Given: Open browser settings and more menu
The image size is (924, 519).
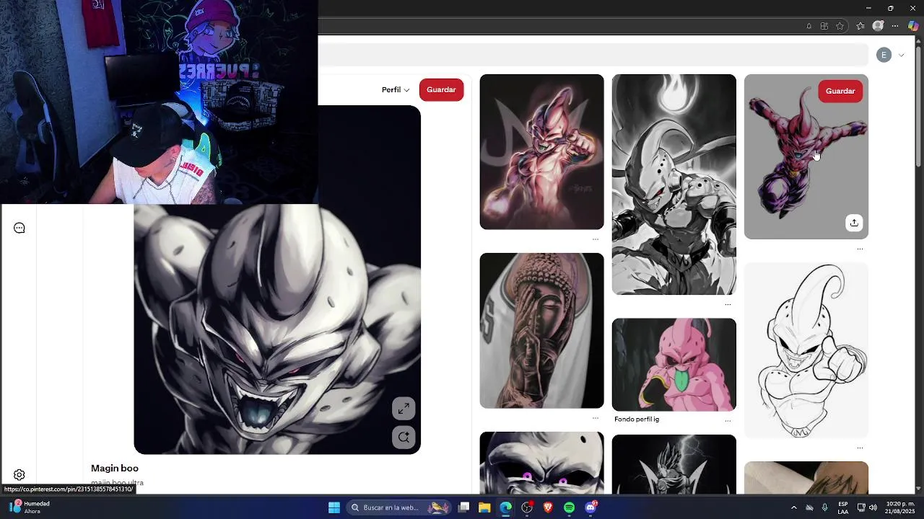Looking at the screenshot, I should coord(895,26).
